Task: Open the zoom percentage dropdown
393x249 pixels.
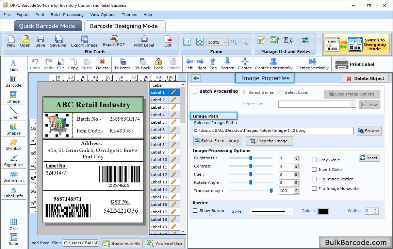Action: [x=226, y=42]
